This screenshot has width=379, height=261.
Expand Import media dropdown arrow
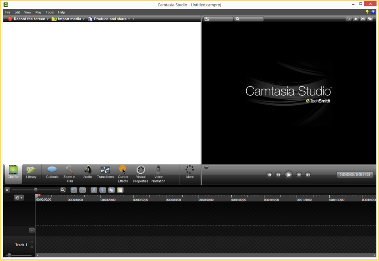(x=84, y=19)
